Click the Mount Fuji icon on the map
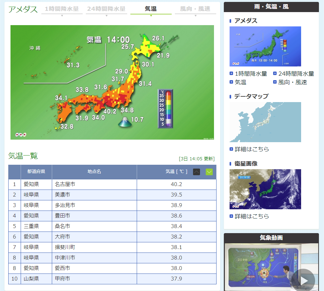 (x=125, y=122)
